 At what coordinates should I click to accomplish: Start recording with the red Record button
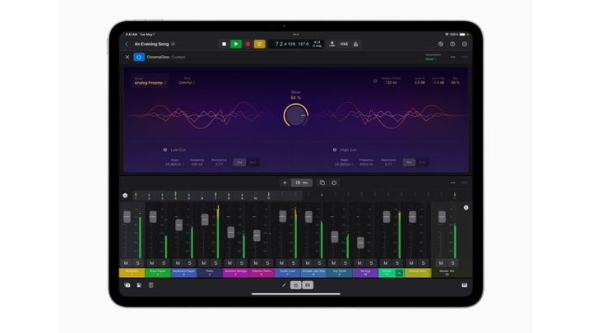[x=248, y=44]
